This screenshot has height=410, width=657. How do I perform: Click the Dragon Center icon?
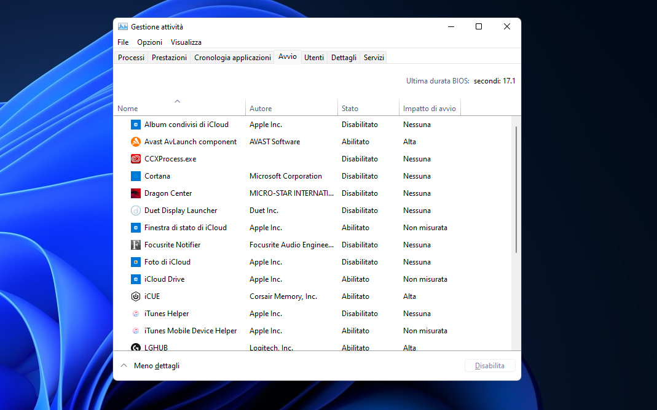136,193
